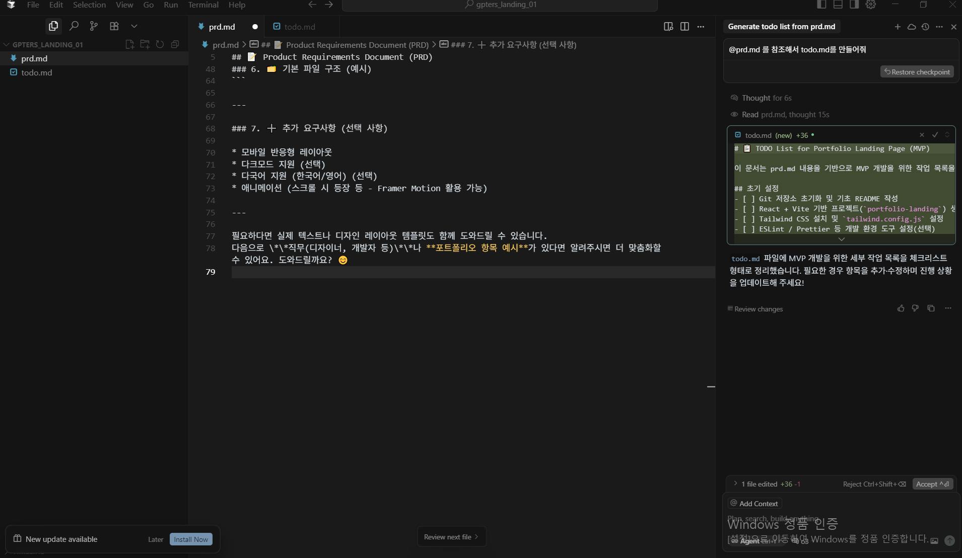The height and width of the screenshot is (558, 962).
Task: Open the Selection menu
Action: tap(89, 5)
